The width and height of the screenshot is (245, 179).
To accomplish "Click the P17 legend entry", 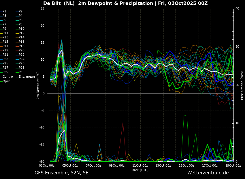I will pyautogui.click(x=4, y=46).
